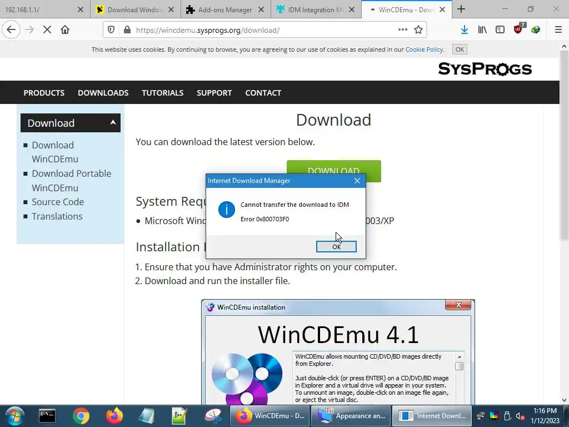Open the Download WinCDEmu sidebar link
Viewport: 569px width, 427px height.
(x=55, y=152)
